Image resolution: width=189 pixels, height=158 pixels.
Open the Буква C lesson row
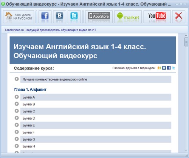click(96, 111)
